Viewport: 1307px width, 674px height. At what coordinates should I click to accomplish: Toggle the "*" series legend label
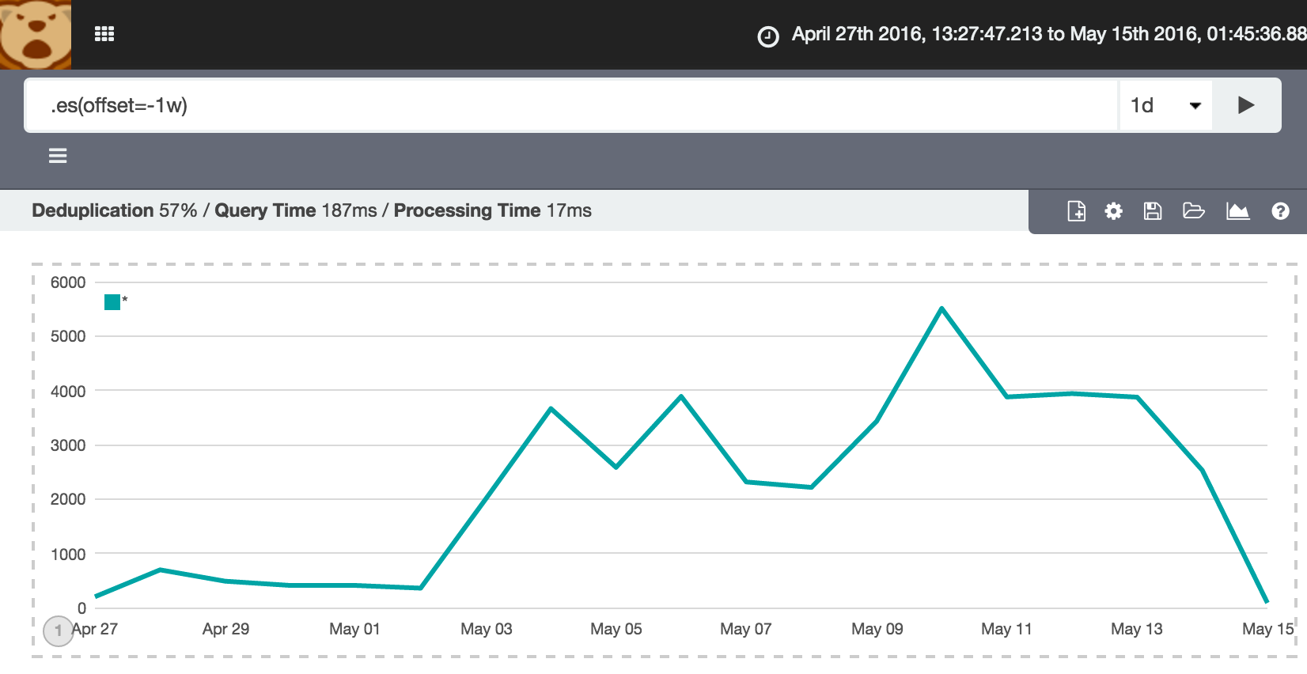(125, 301)
